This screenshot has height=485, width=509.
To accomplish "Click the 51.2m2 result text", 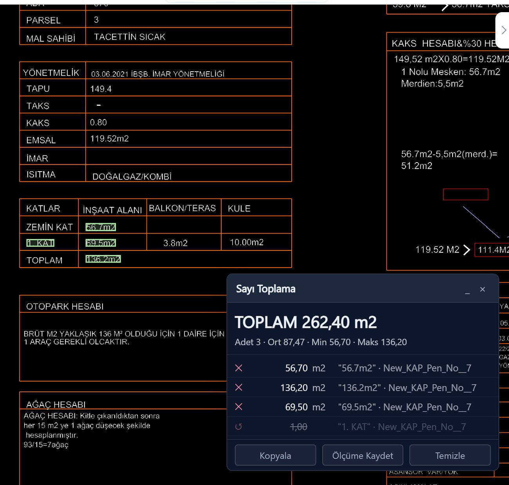I will [417, 166].
